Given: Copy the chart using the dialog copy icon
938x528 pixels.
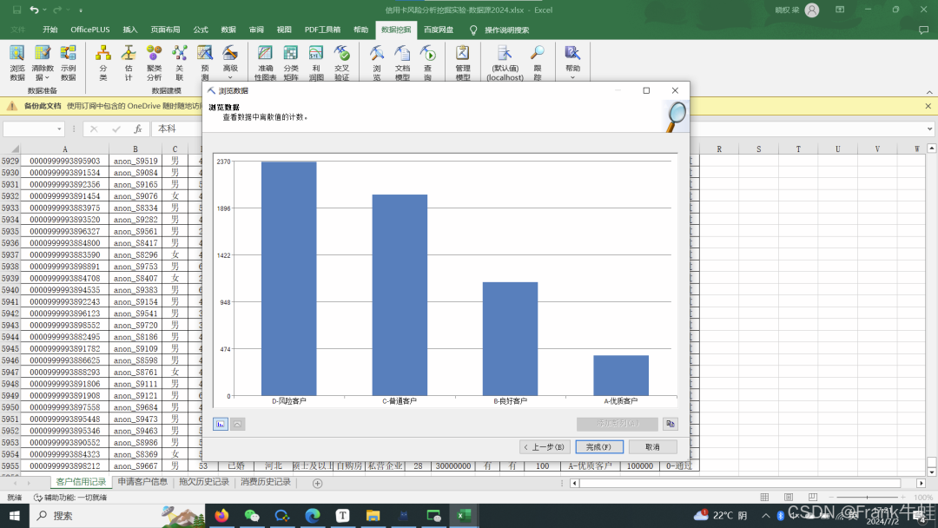Looking at the screenshot, I should 670,424.
